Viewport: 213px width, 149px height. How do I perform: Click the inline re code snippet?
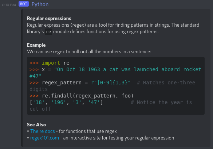[48, 32]
